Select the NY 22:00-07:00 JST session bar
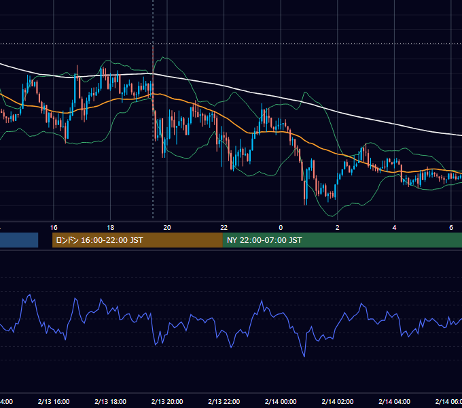 [x=342, y=240]
